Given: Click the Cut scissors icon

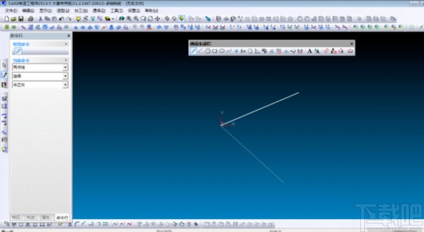Looking at the screenshot, I should [x=40, y=19].
